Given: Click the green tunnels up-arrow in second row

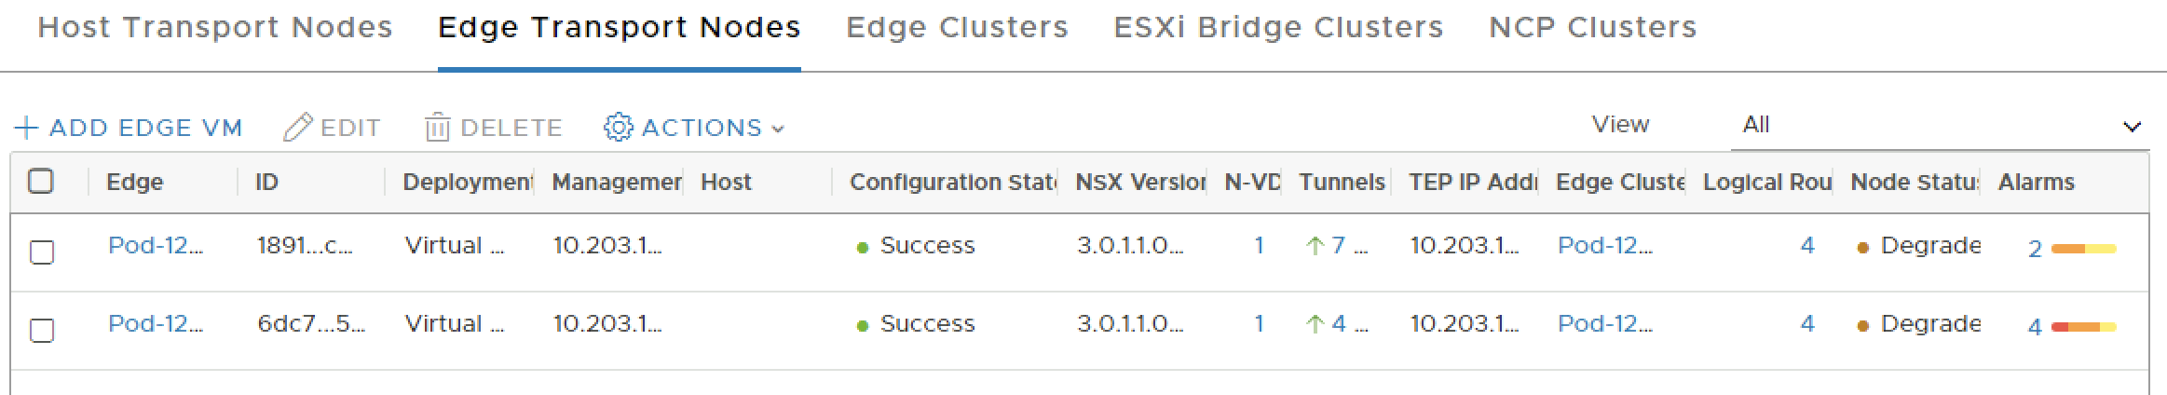Looking at the screenshot, I should [1315, 324].
